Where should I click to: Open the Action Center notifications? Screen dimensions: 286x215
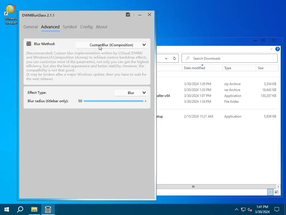tap(277, 209)
